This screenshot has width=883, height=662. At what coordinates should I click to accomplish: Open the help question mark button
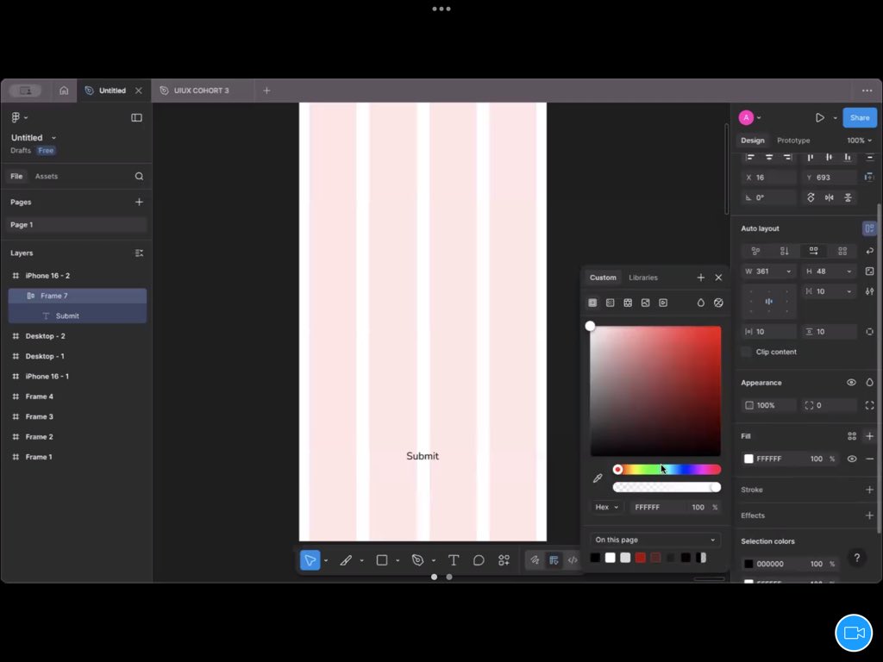856,558
